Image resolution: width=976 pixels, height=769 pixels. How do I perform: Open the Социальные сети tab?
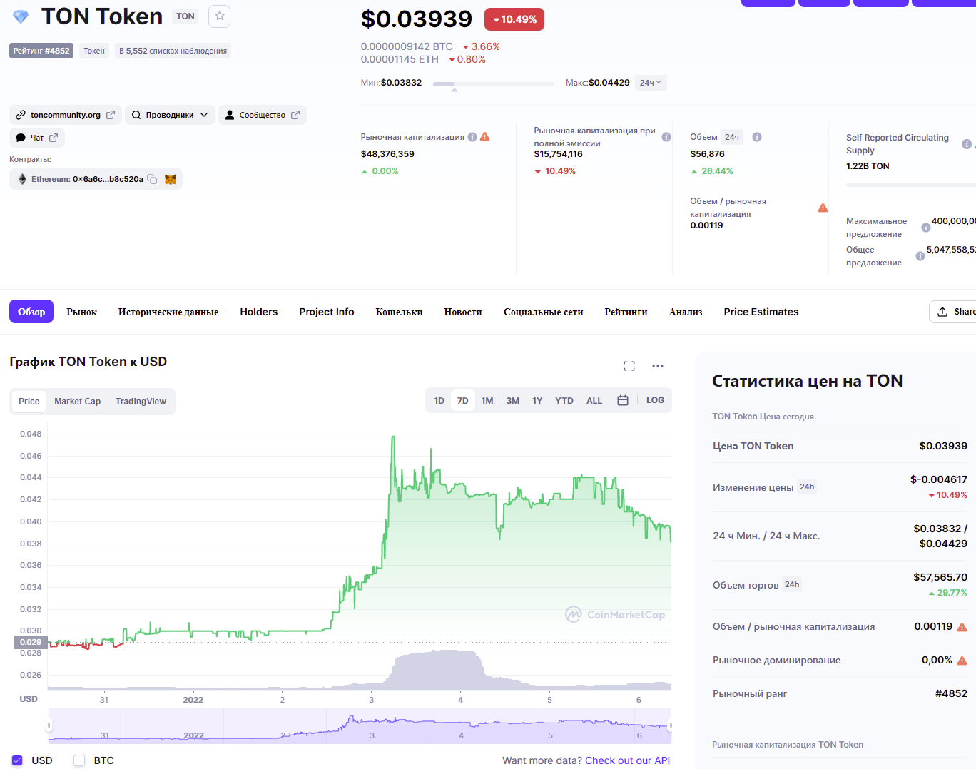click(x=544, y=312)
